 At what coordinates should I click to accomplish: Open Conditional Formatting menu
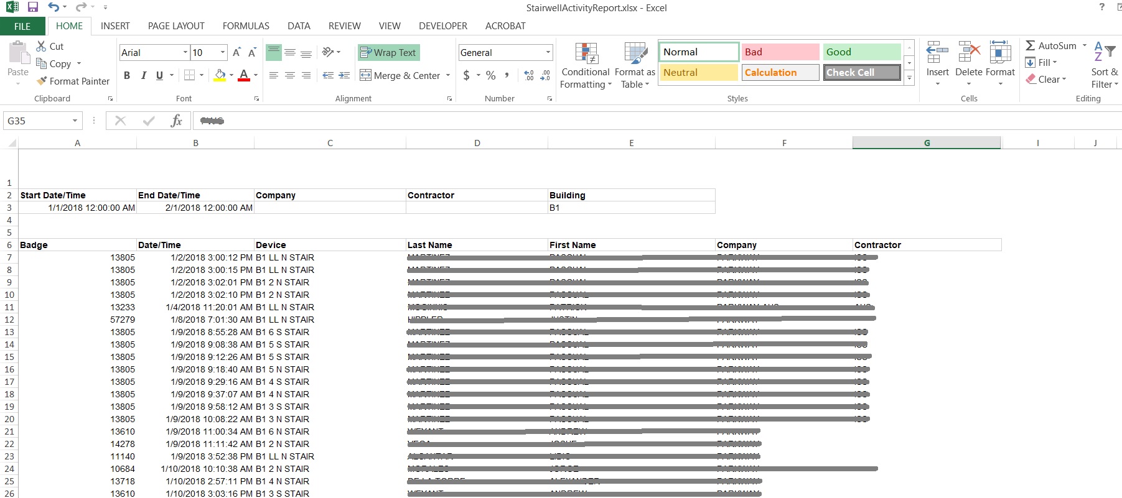(x=586, y=66)
